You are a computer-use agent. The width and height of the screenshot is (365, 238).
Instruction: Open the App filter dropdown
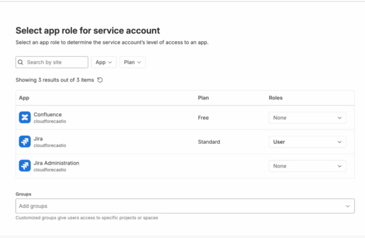pos(104,62)
